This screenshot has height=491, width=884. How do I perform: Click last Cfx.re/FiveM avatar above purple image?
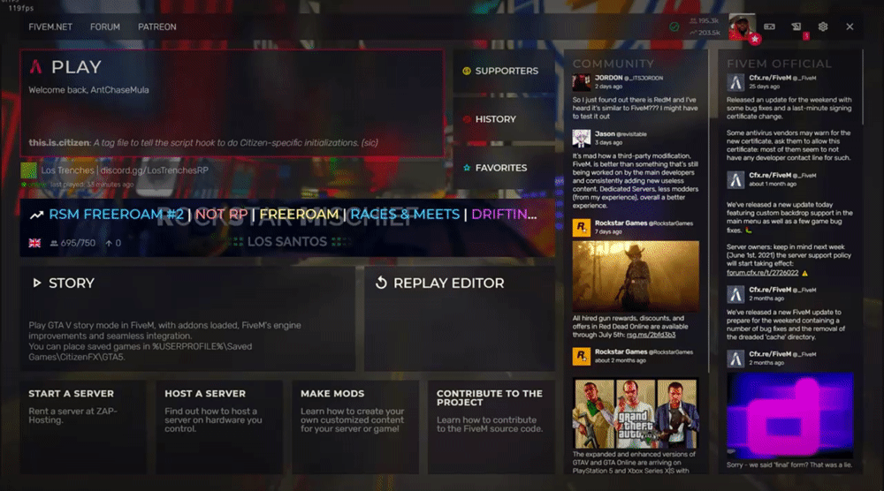(735, 359)
